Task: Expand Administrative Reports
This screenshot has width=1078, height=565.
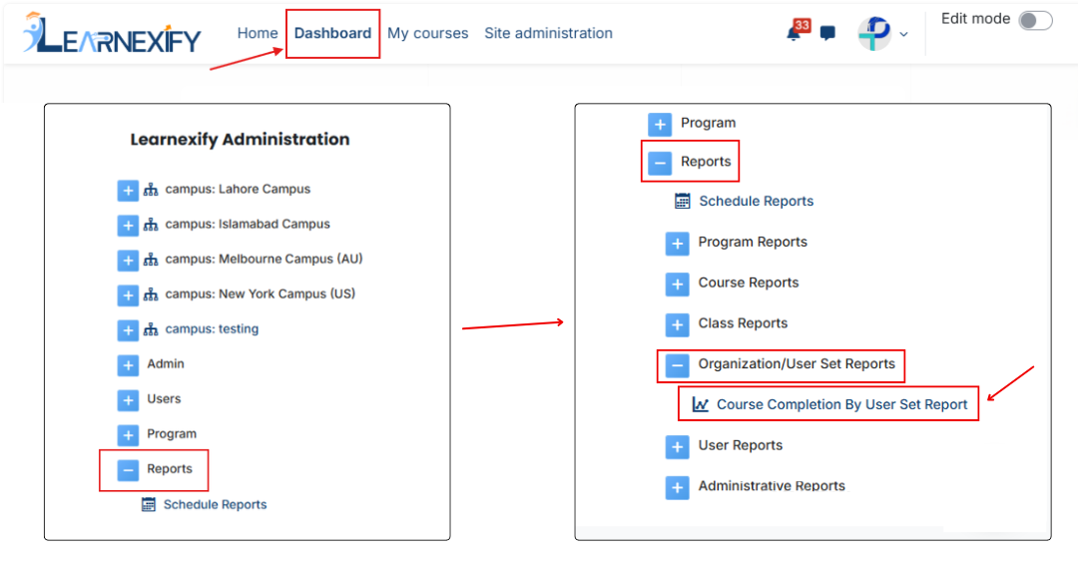Action: click(677, 488)
